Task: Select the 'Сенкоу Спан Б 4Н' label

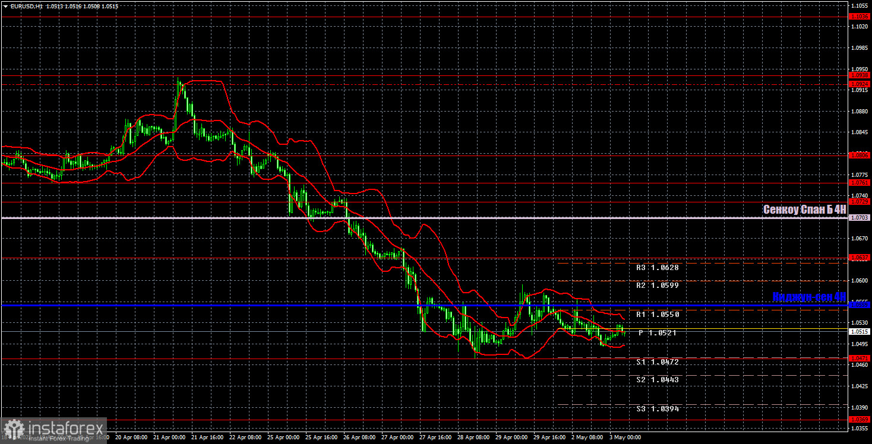Action: [804, 210]
